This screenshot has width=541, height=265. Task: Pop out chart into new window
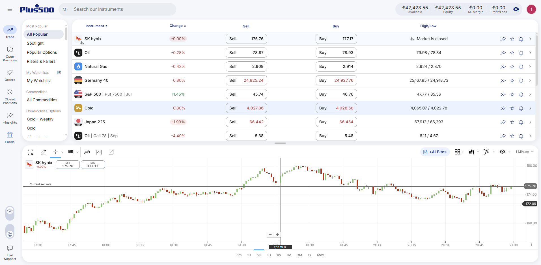111,152
